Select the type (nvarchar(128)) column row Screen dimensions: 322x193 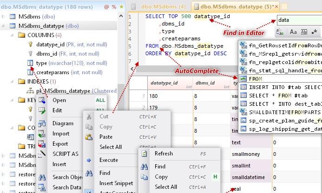point(72,63)
